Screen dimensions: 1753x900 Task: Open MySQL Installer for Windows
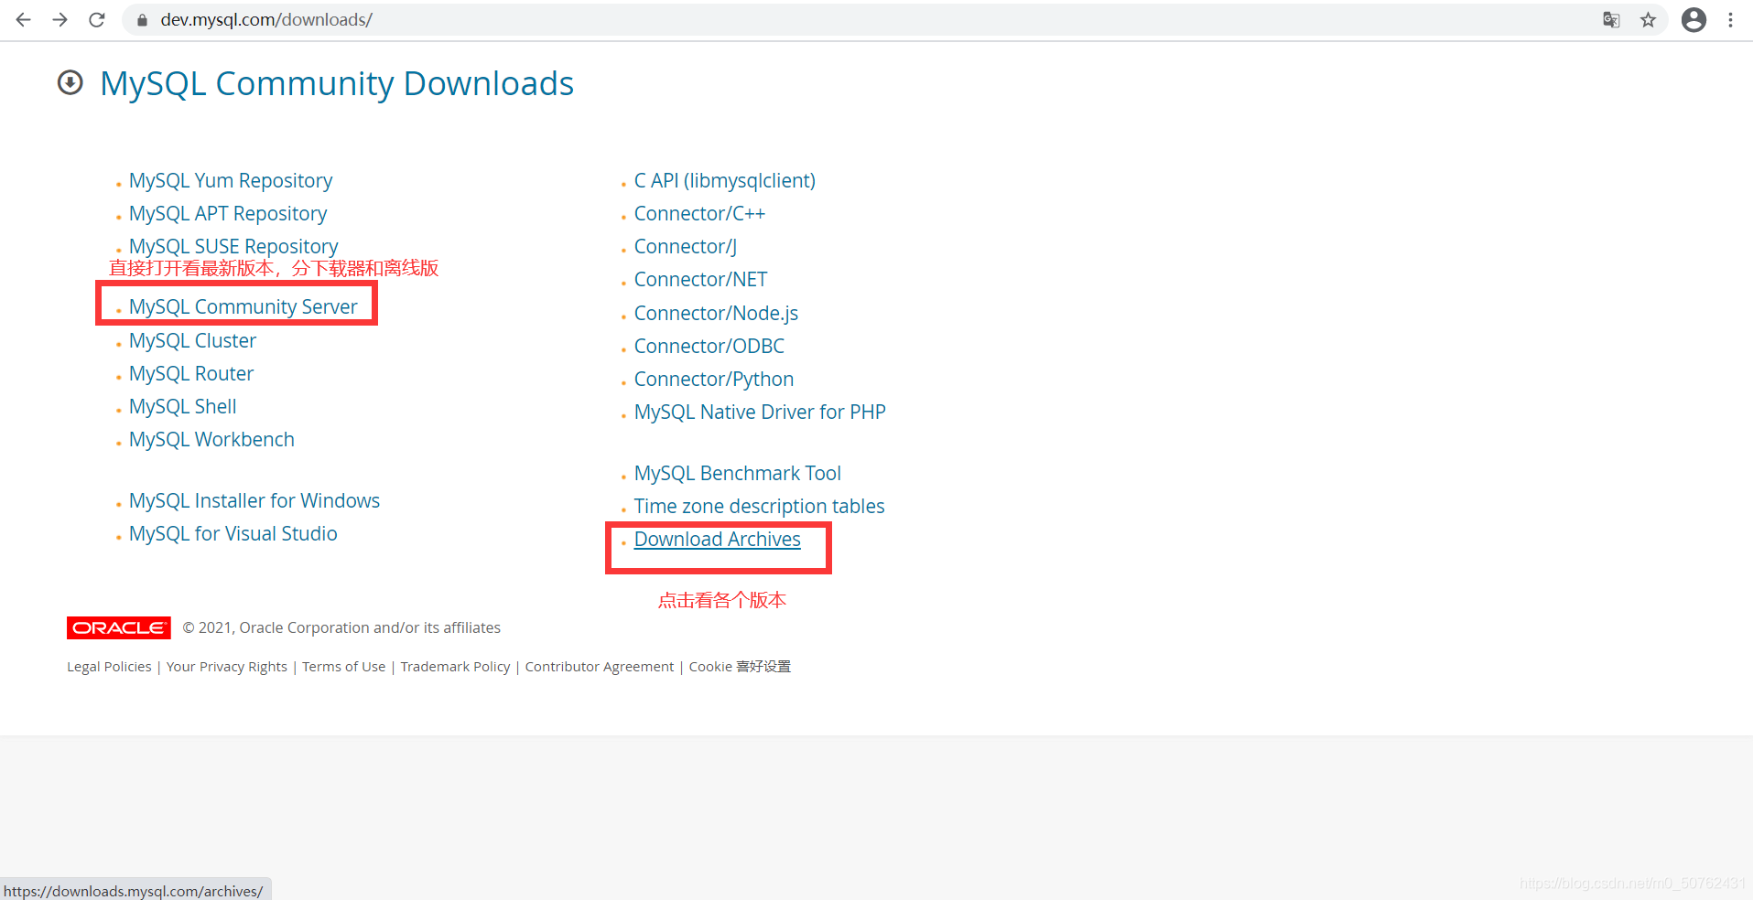click(x=254, y=500)
